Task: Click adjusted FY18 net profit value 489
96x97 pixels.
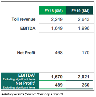Action: (x=59, y=85)
